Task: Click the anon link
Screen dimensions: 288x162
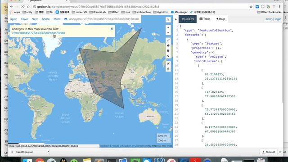Action: click(269, 19)
